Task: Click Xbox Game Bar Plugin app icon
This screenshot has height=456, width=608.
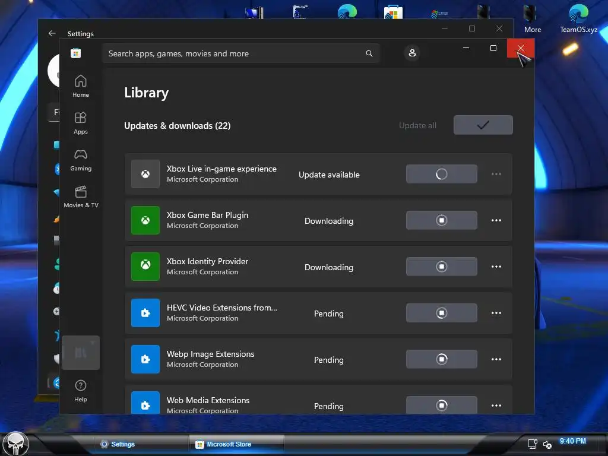Action: point(145,220)
